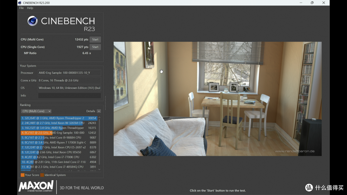Click the ranking list scroll down arrow

click(99, 169)
